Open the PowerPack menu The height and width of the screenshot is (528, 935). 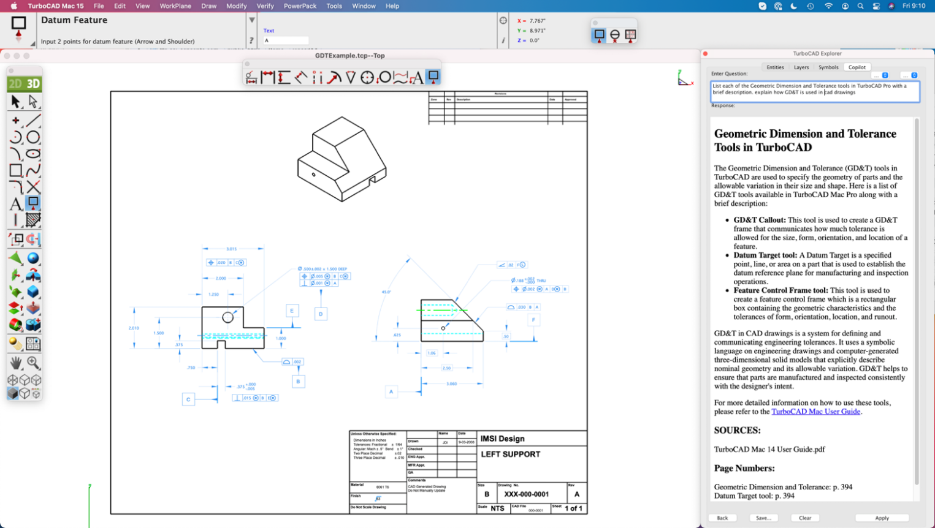click(300, 6)
